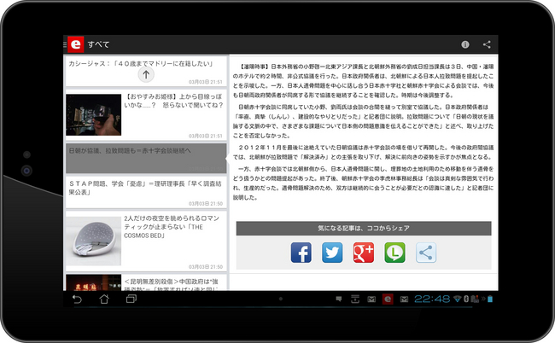
Task: Go to the Android home screen
Action: pos(104,299)
